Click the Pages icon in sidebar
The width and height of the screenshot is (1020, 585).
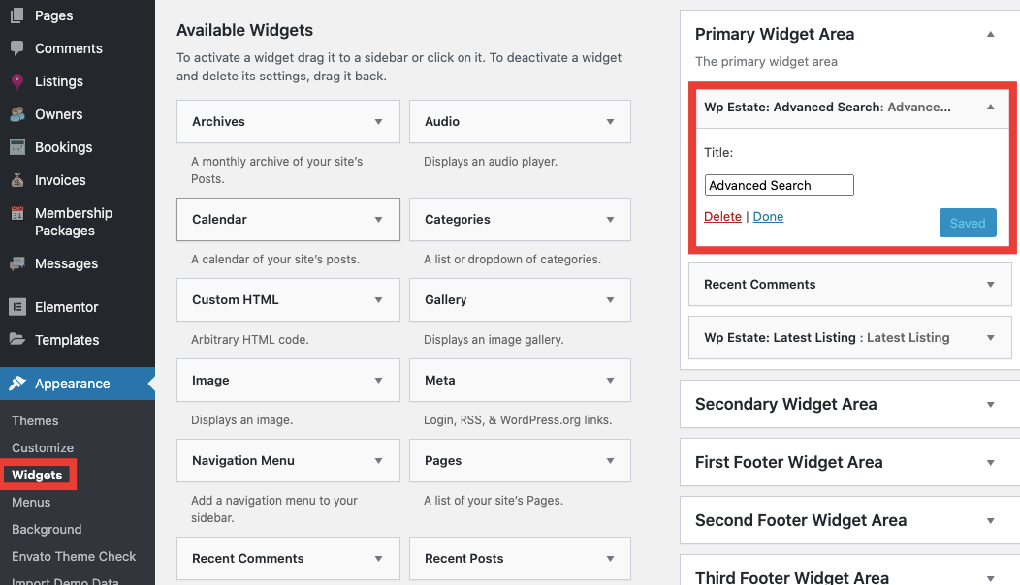(x=17, y=15)
